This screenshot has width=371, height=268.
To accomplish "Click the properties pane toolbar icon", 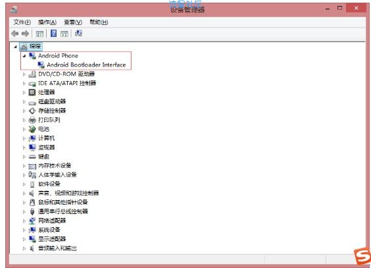I will tap(64, 34).
